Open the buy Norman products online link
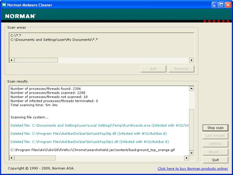 click(193, 169)
